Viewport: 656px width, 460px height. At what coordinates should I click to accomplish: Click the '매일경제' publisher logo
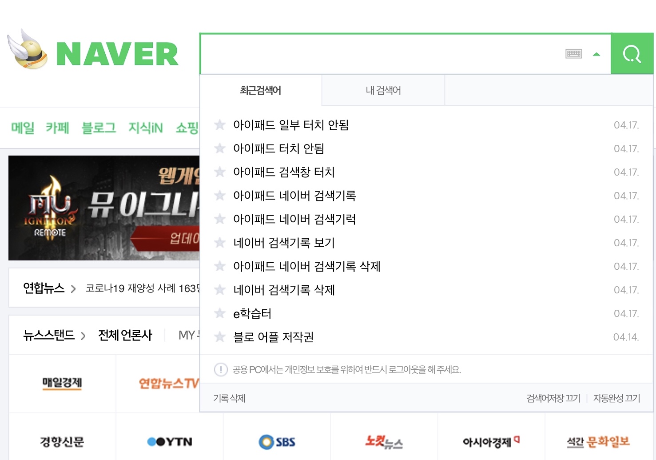click(x=62, y=383)
